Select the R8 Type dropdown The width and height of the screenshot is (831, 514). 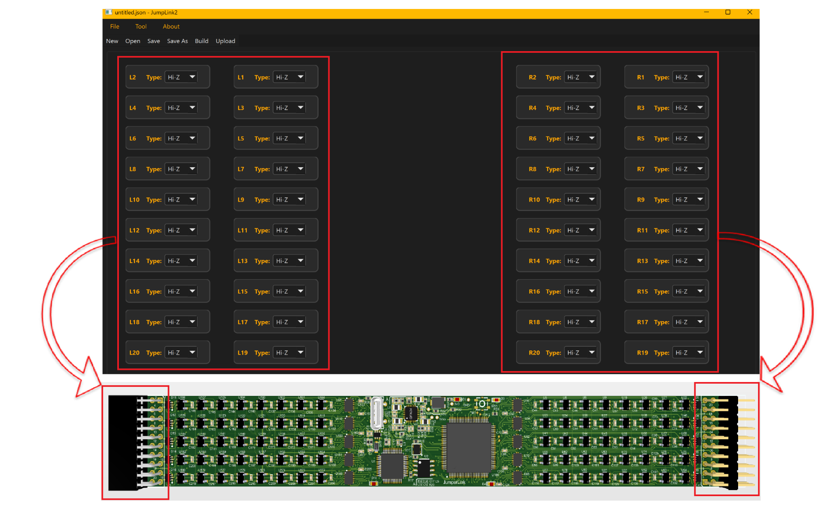(x=580, y=169)
